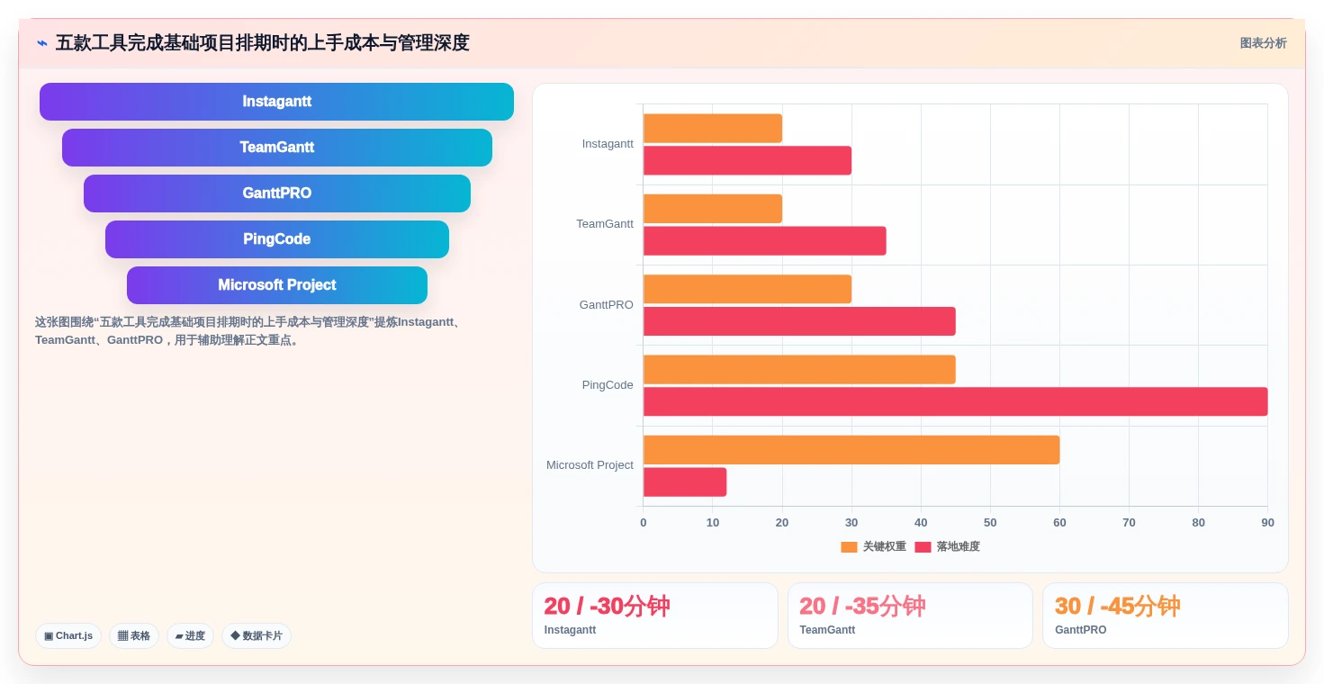Select the Instagantt funnel bar
This screenshot has height=684, width=1324.
(276, 102)
